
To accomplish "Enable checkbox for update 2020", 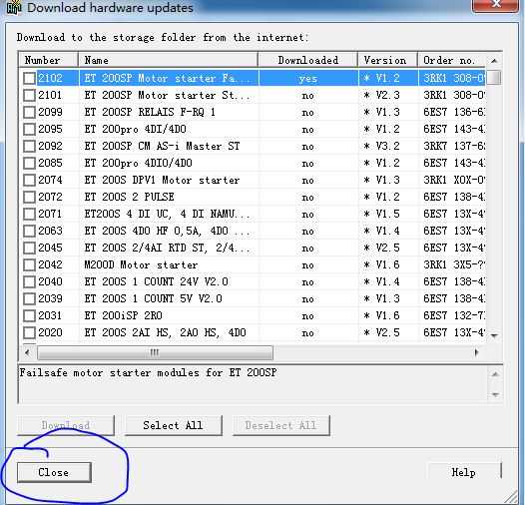I will coord(29,333).
